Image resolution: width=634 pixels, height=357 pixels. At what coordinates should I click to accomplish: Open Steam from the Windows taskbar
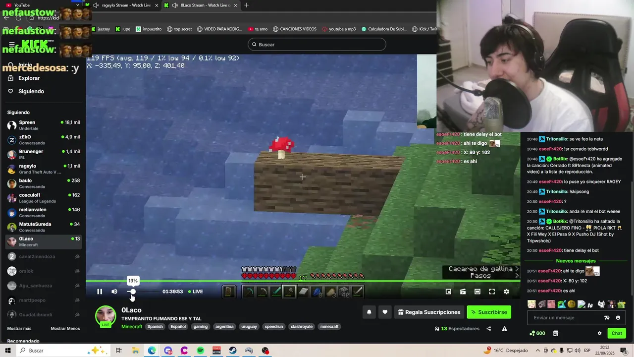233,351
